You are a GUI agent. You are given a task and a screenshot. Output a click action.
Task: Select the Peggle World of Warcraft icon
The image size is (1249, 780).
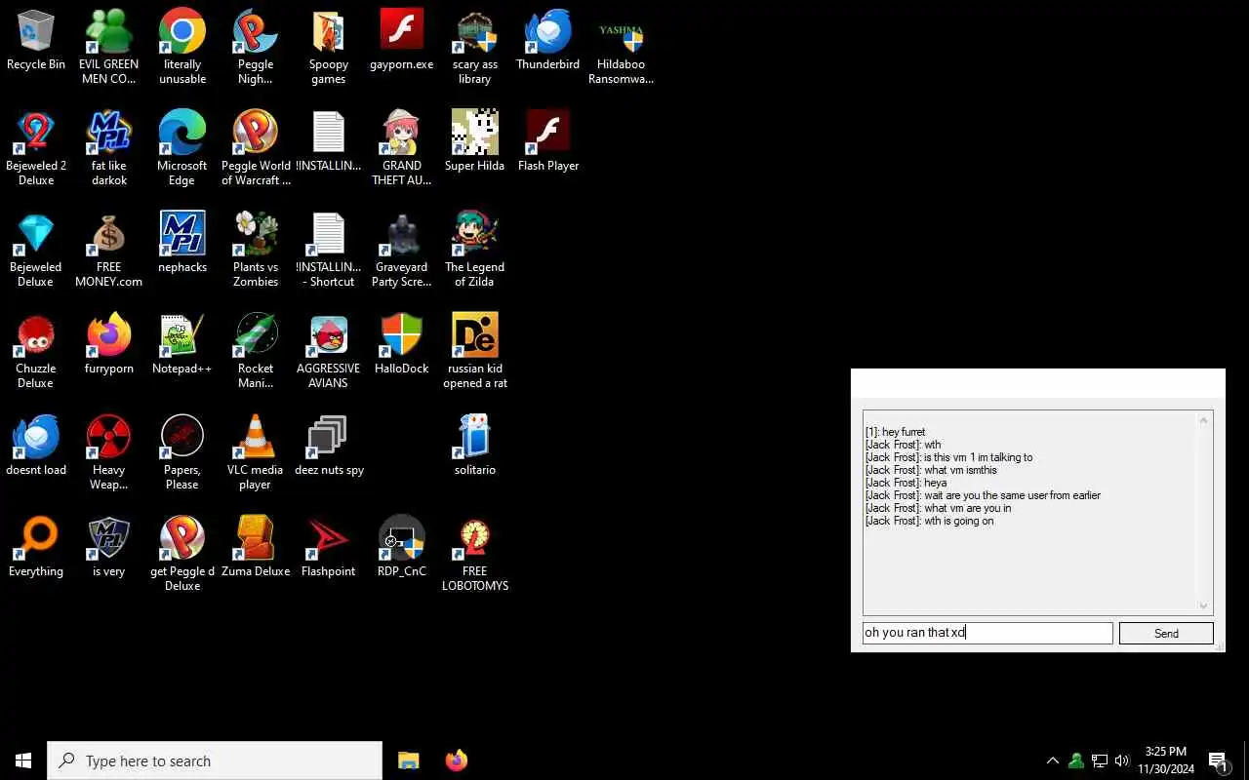click(256, 133)
